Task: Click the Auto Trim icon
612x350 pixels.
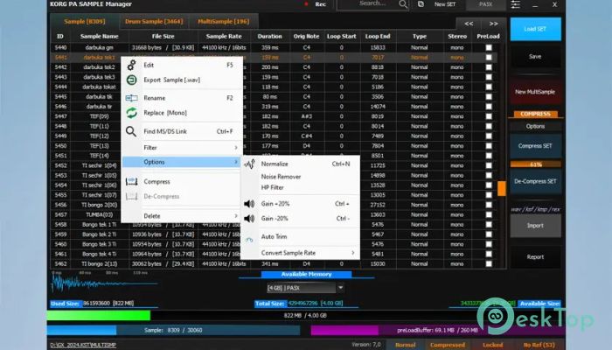Action: (249, 240)
